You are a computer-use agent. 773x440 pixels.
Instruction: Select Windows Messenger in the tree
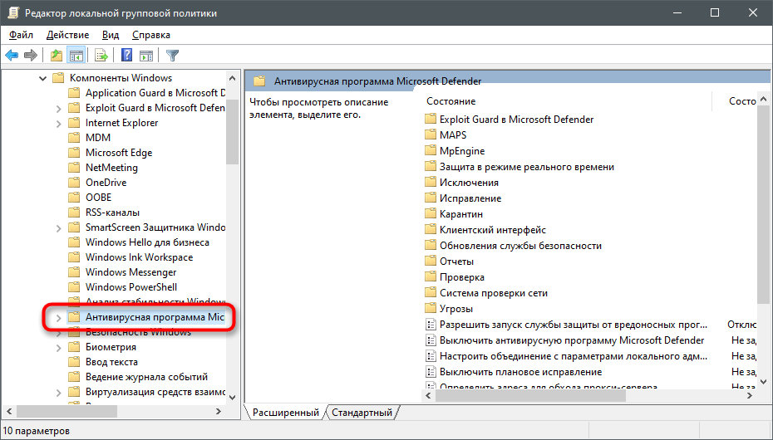tap(123, 272)
